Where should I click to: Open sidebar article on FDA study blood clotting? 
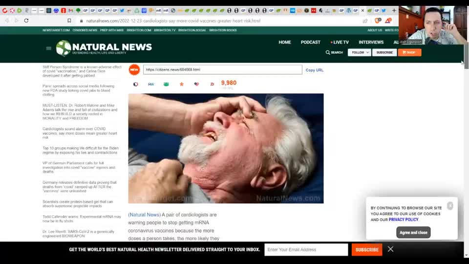pos(78,90)
